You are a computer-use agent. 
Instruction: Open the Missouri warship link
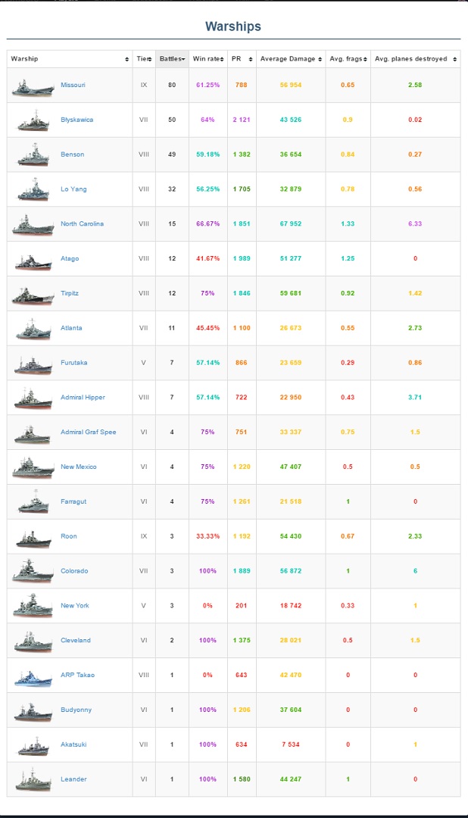pyautogui.click(x=73, y=85)
